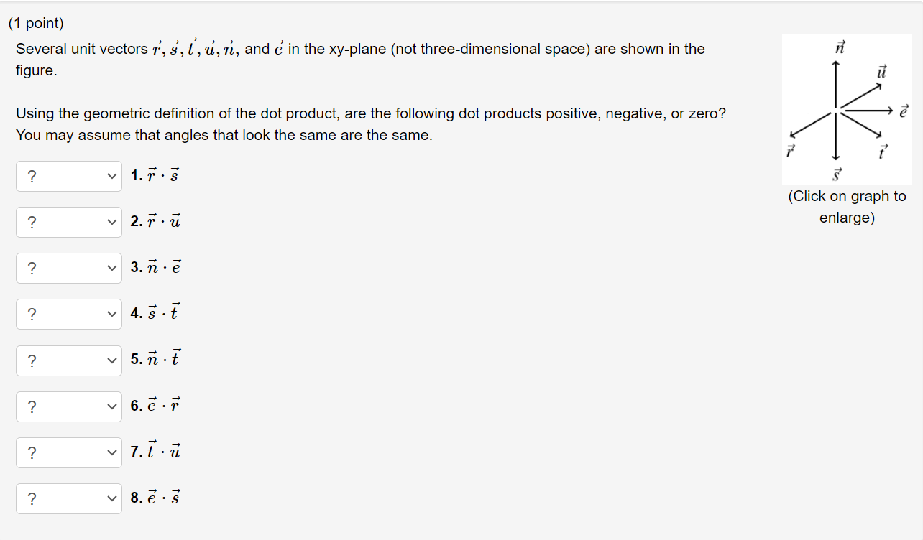Select the chevron on question 1 selector

(112, 176)
